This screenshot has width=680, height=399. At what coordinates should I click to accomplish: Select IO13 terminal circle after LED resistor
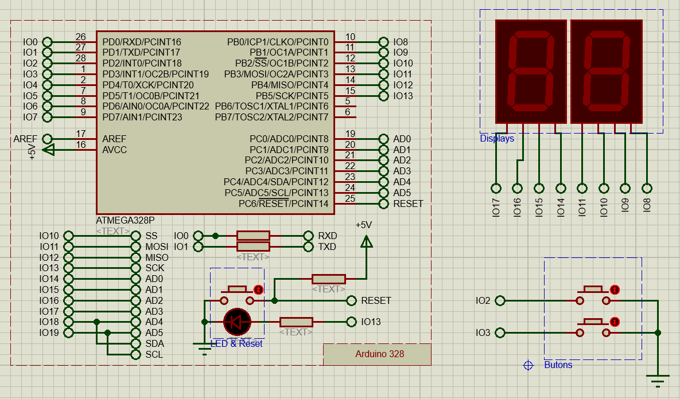(x=352, y=322)
